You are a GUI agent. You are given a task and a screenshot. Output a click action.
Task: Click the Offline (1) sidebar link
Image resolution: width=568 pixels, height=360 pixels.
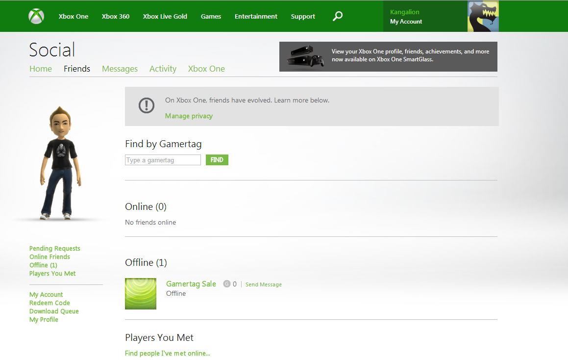point(43,265)
